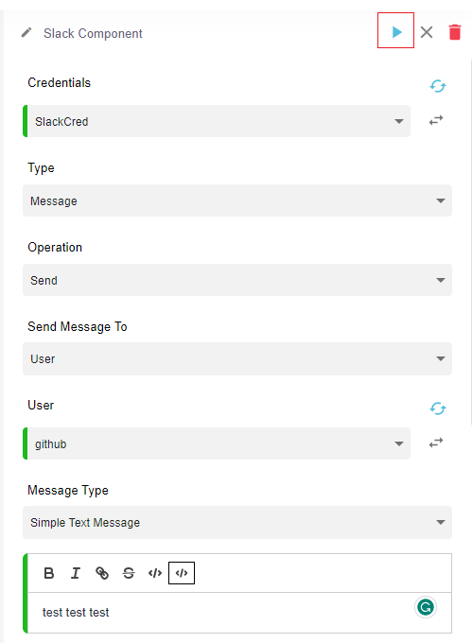Edit component name with pencil icon
Screen dimensions: 472x643
(x=26, y=32)
